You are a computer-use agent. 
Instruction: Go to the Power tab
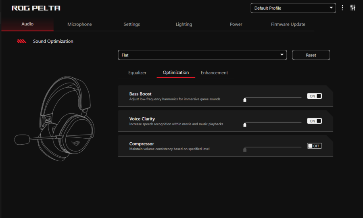tap(236, 24)
